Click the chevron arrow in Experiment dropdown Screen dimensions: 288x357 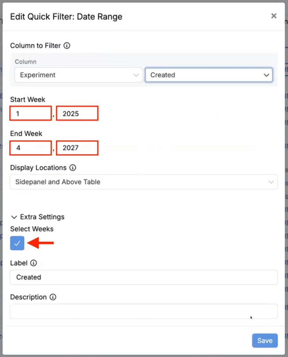(x=136, y=75)
